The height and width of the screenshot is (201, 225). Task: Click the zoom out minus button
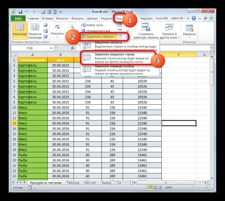(x=176, y=187)
